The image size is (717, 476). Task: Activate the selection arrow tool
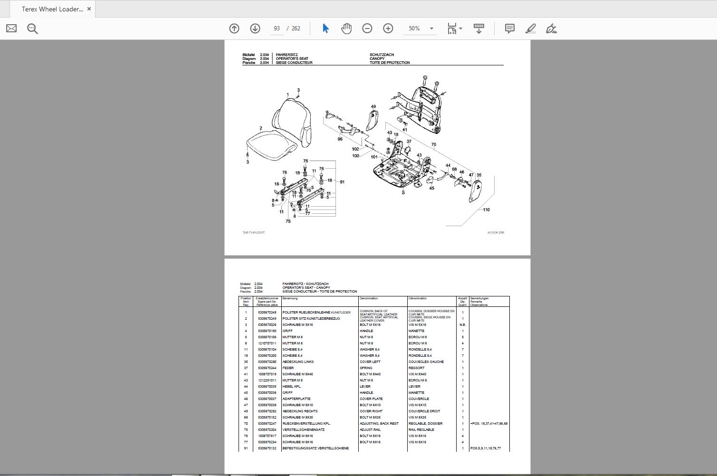coord(325,29)
